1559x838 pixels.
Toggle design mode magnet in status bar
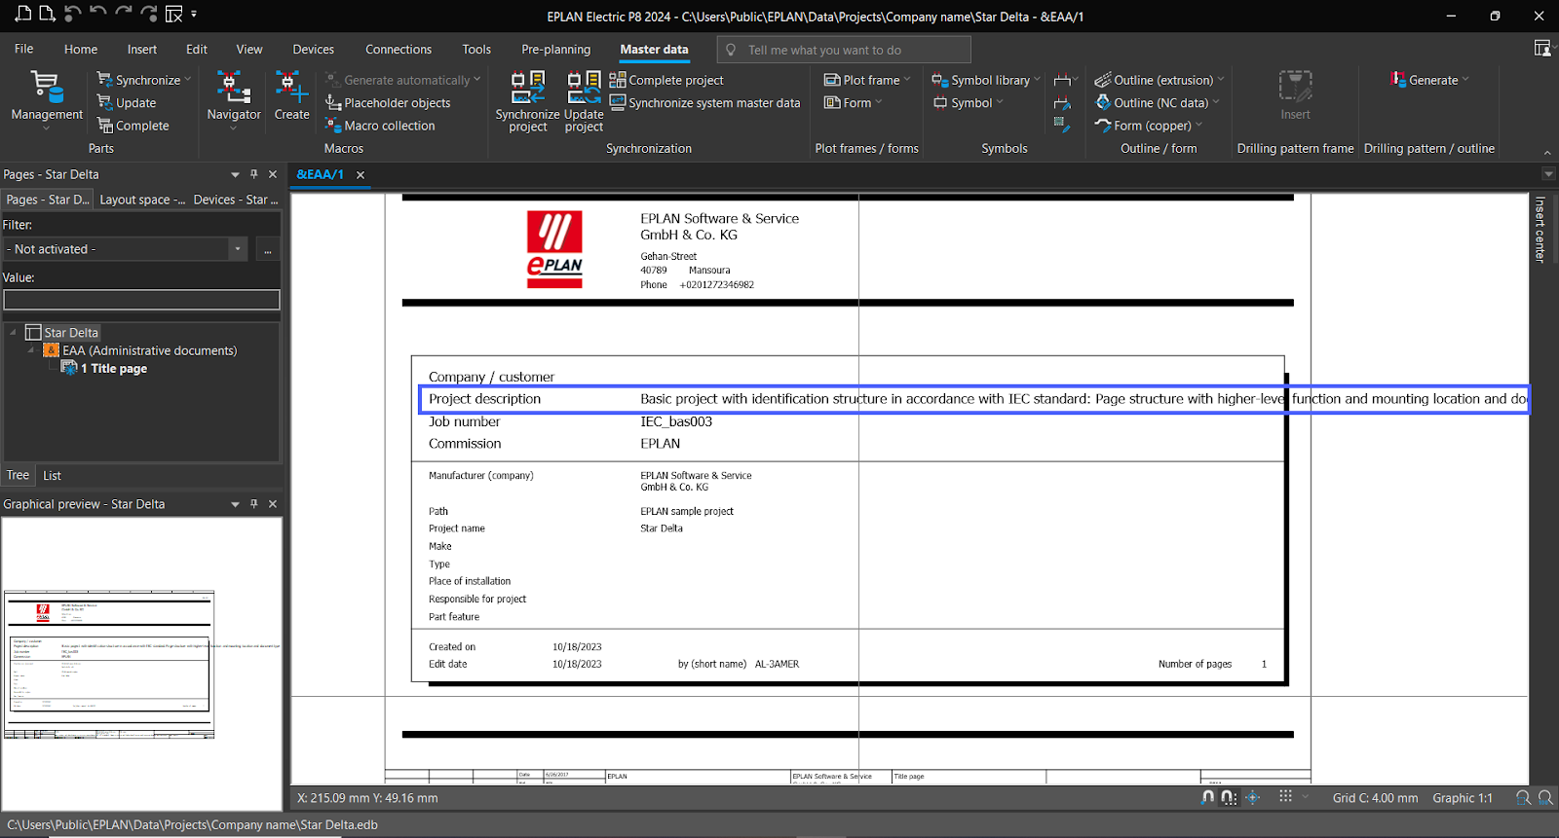[x=1208, y=797]
